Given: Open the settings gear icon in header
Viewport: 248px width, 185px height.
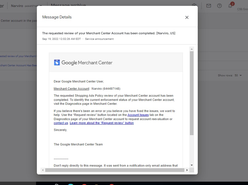Looking at the screenshot, I should pos(194,5).
